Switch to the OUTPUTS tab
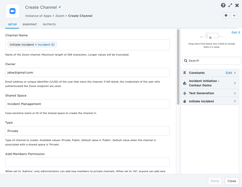 [49, 24]
